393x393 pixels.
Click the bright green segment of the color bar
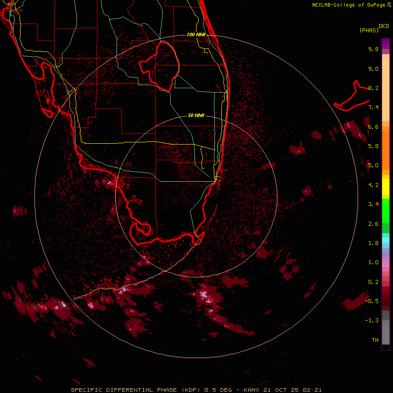point(386,212)
